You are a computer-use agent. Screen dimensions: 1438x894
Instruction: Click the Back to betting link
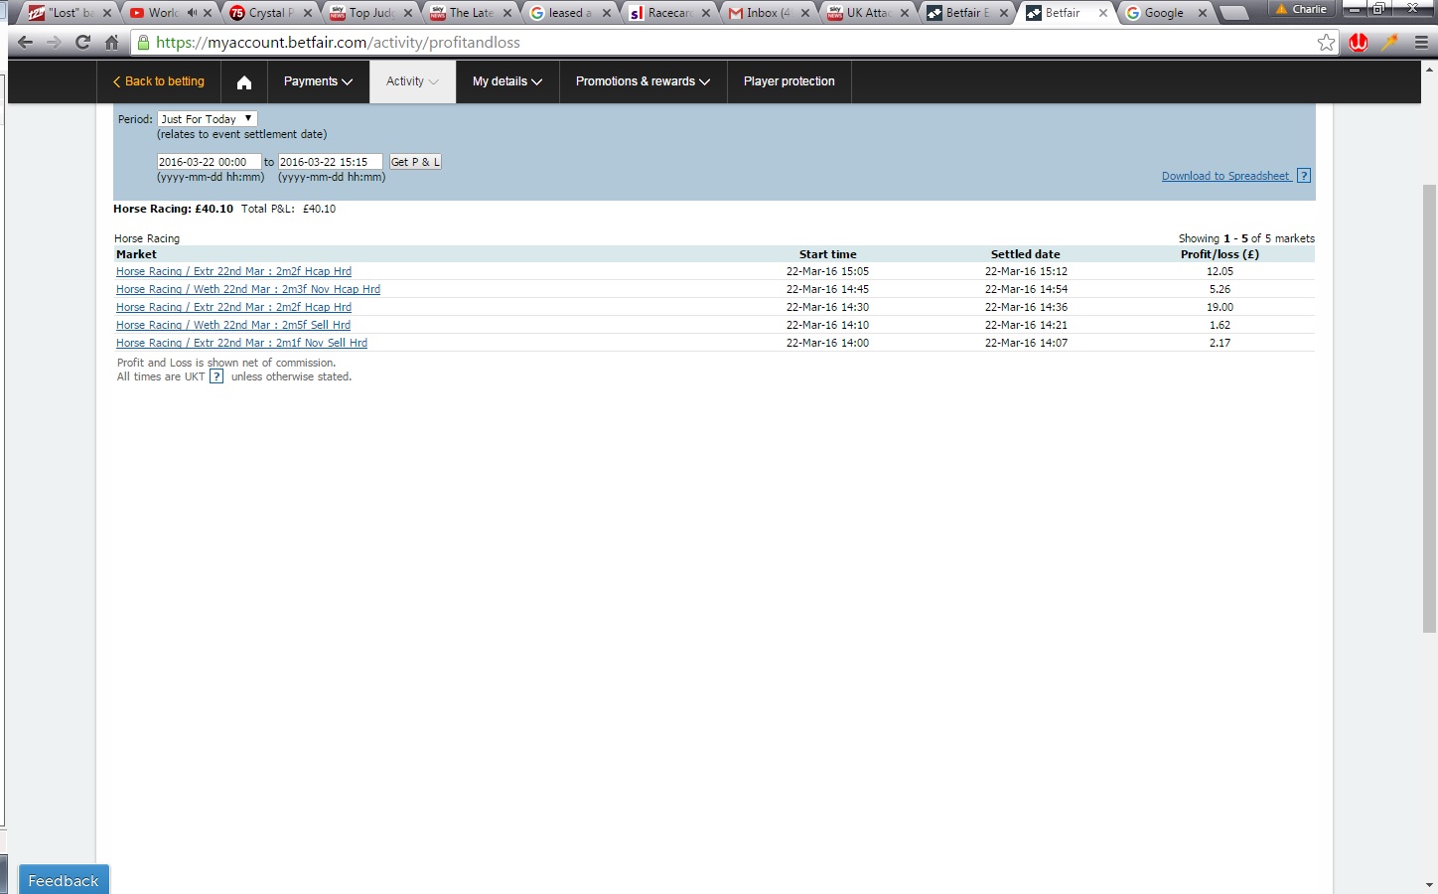159,81
